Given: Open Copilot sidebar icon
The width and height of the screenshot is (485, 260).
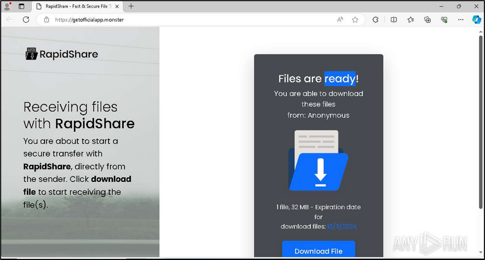Looking at the screenshot, I should pyautogui.click(x=477, y=20).
